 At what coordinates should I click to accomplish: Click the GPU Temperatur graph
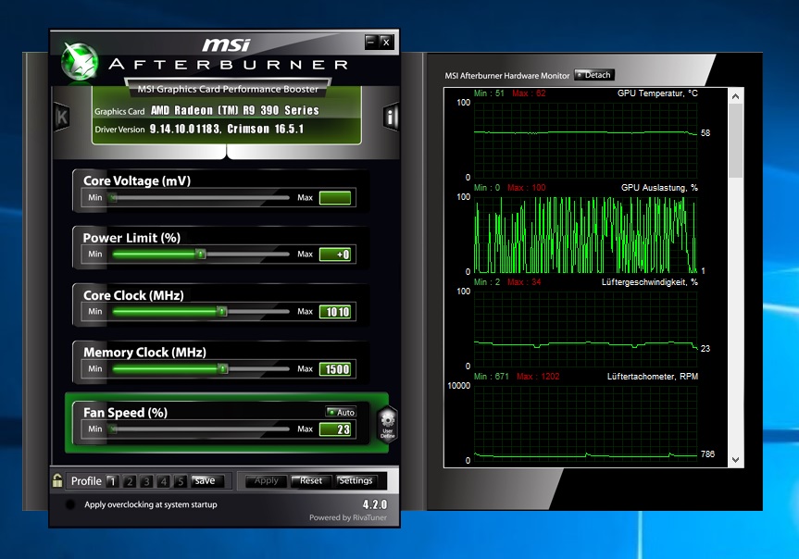tap(585, 140)
